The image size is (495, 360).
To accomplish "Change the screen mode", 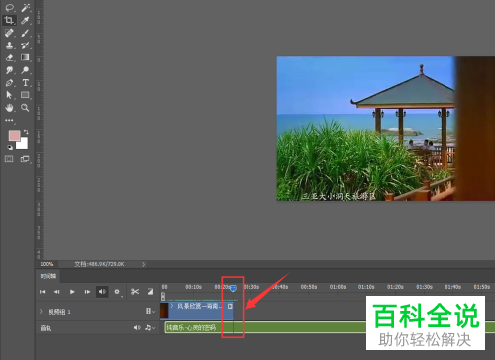I will (x=25, y=159).
